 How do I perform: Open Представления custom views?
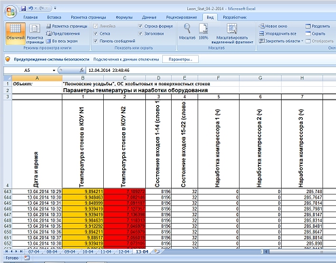(63, 34)
